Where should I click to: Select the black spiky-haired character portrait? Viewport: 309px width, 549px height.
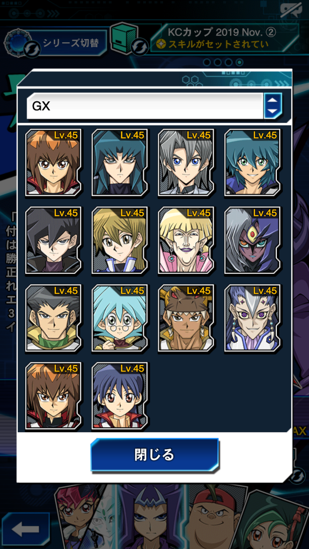(54, 240)
